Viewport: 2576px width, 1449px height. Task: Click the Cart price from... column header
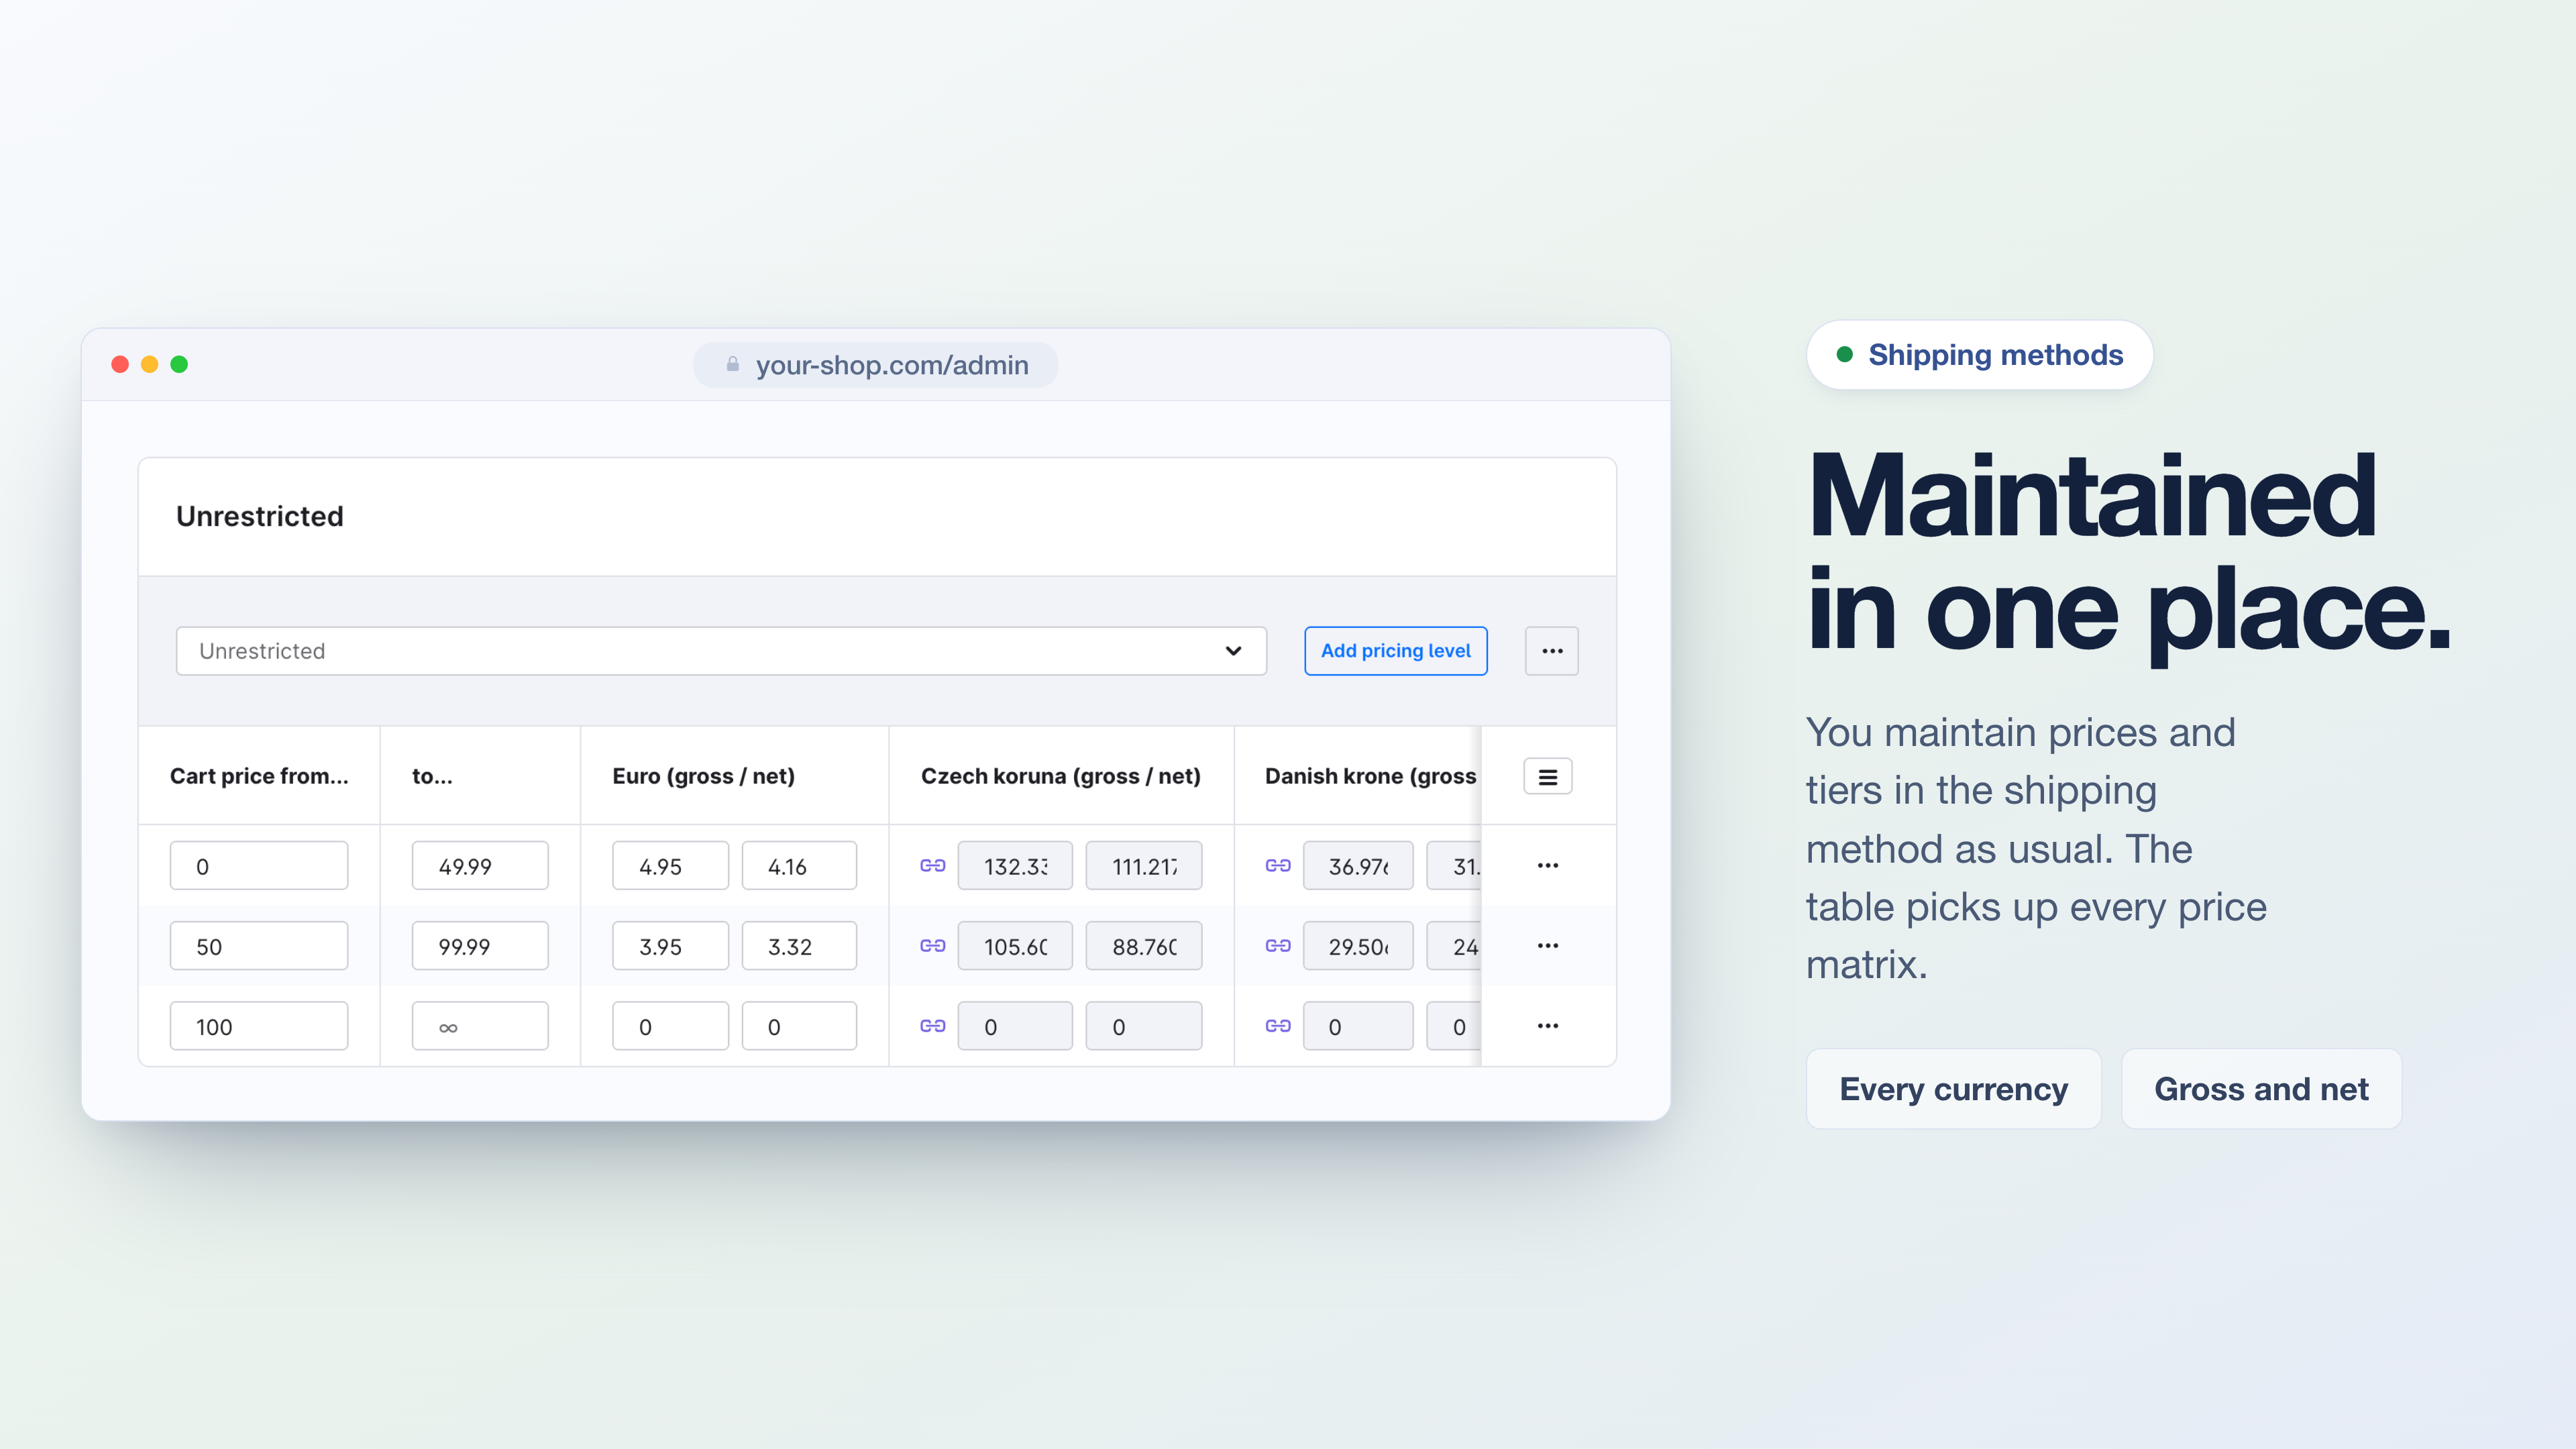pos(259,776)
